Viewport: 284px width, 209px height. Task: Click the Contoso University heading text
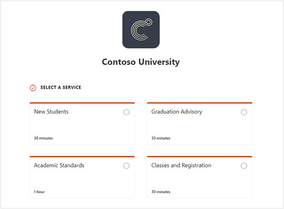click(141, 62)
